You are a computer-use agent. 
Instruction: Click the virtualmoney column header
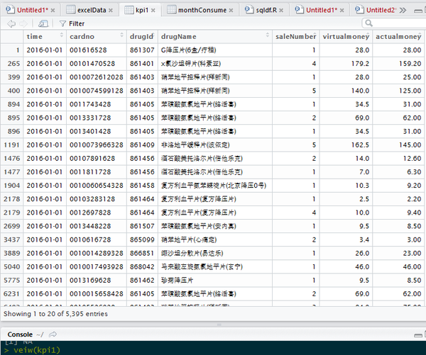click(346, 36)
